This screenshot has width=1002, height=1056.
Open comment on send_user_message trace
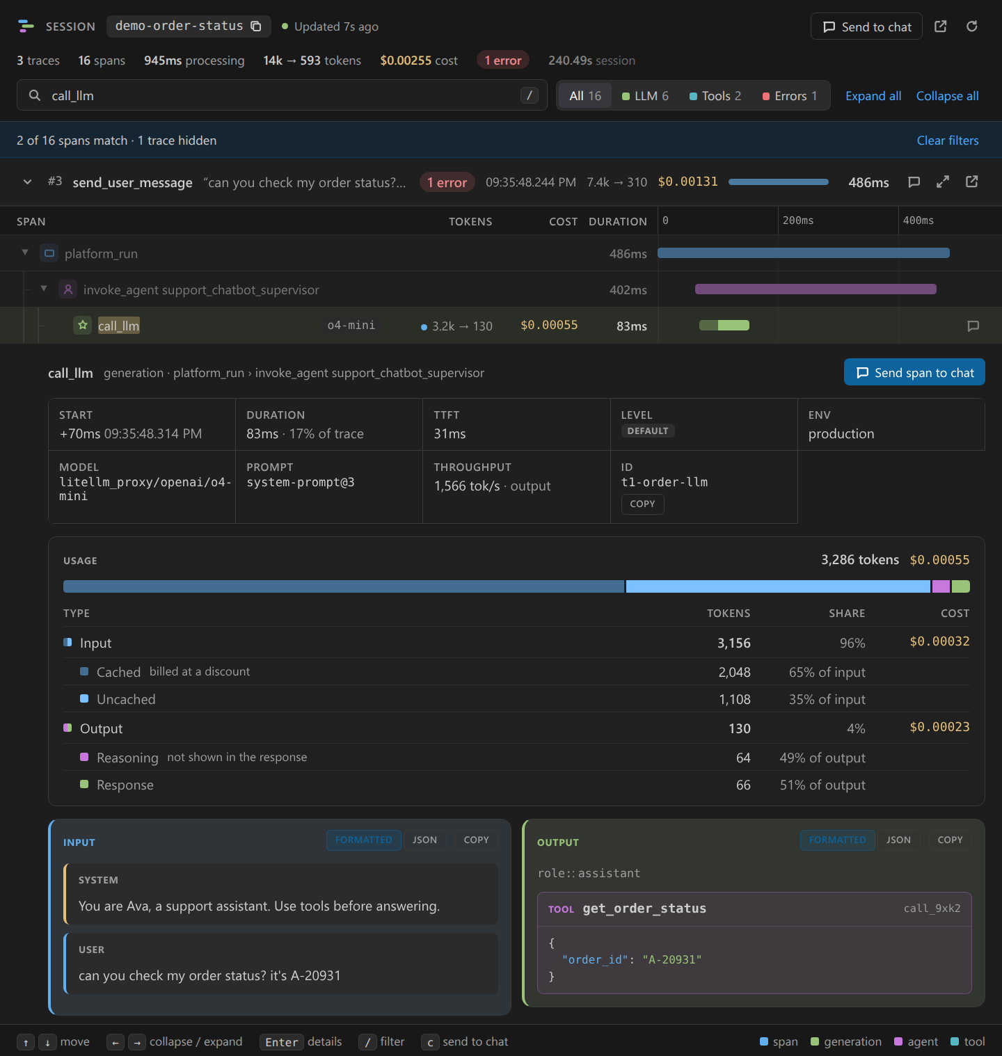click(914, 182)
